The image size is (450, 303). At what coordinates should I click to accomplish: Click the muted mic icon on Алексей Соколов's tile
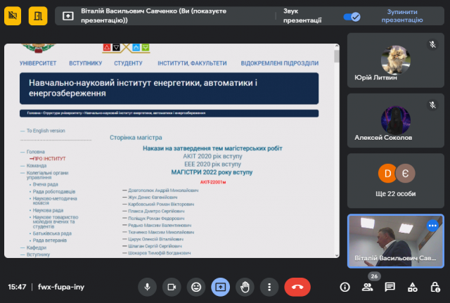point(432,105)
